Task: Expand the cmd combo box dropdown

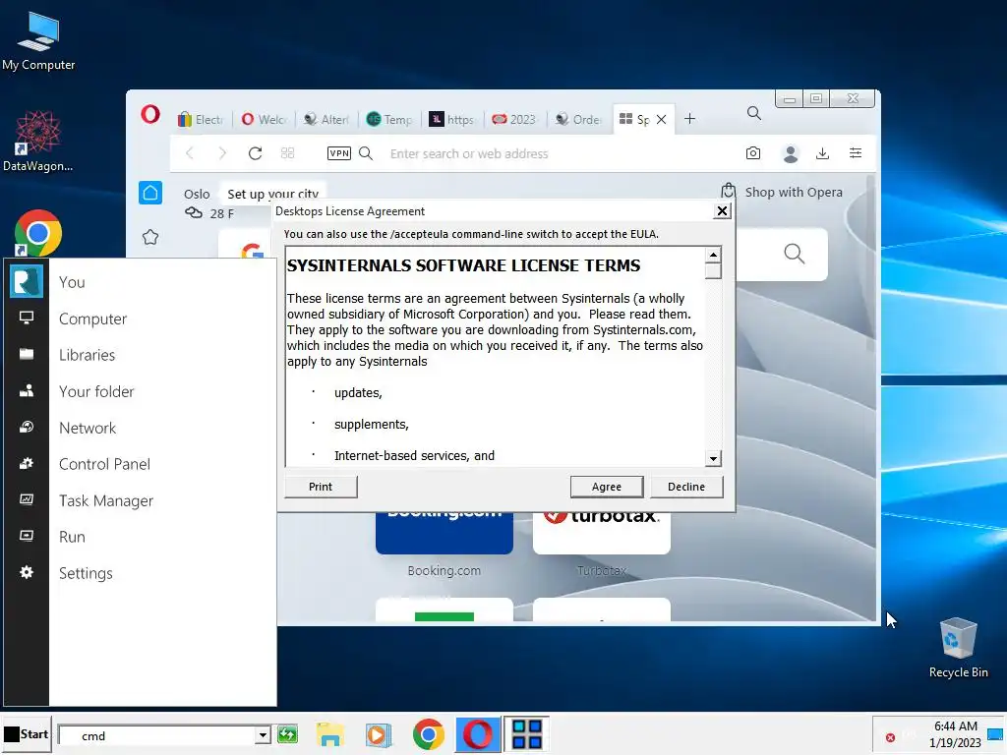Action: coord(262,735)
